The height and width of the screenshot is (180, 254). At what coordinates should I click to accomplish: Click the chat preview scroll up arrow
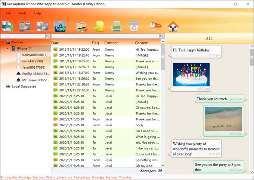pyautogui.click(x=251, y=46)
